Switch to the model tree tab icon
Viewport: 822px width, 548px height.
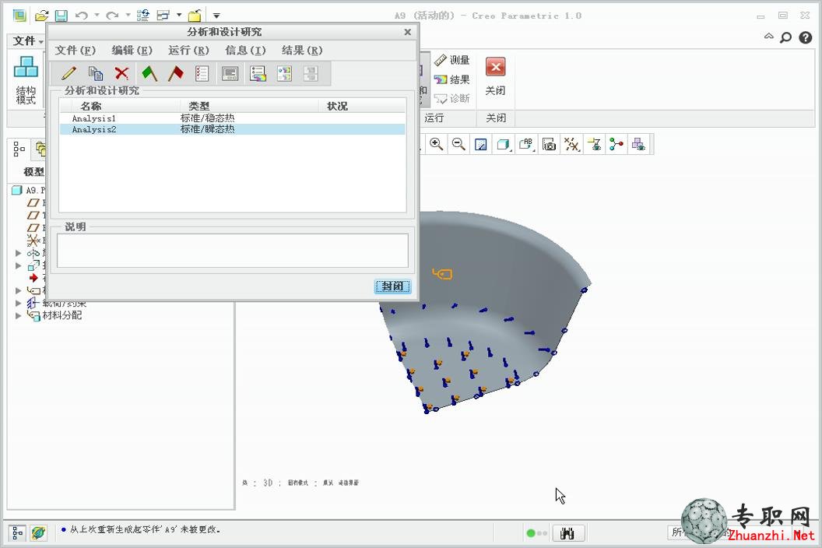[19, 149]
